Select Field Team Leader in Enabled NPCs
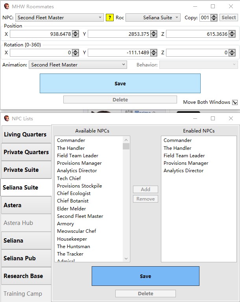Viewport: 240px width, 302px height. coord(199,155)
